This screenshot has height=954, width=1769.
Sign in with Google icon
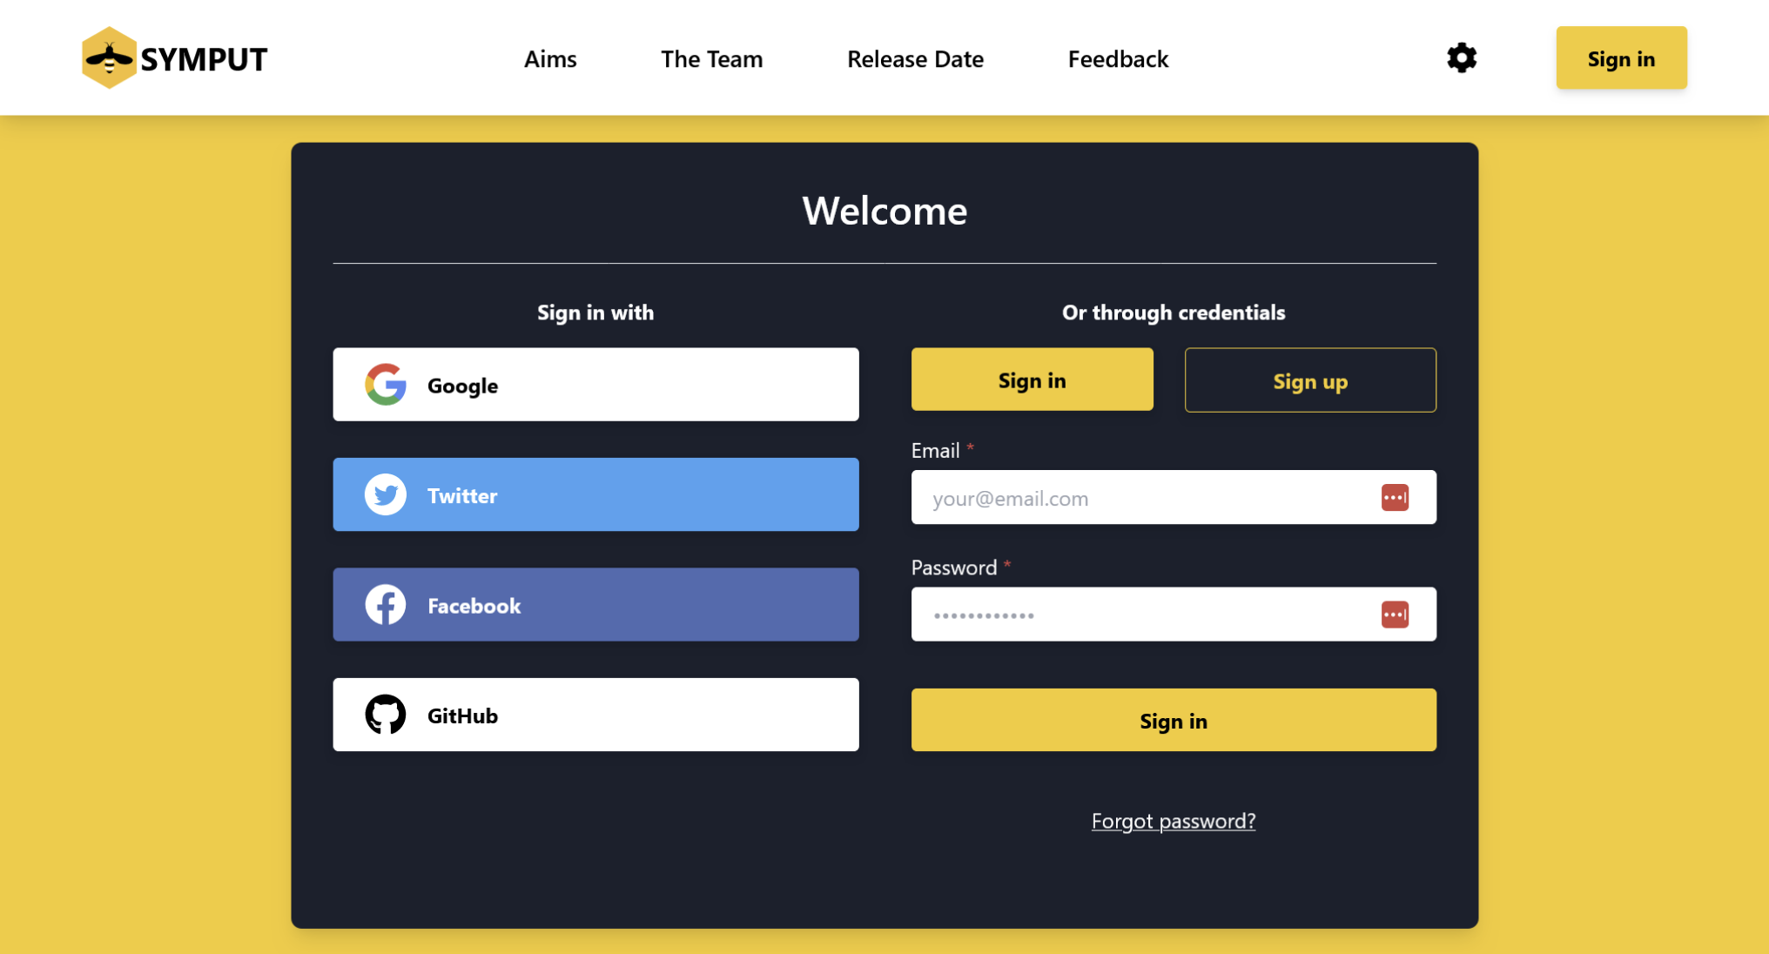pyautogui.click(x=386, y=384)
